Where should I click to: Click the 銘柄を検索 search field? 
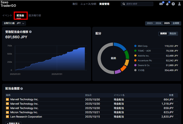point(138,4)
